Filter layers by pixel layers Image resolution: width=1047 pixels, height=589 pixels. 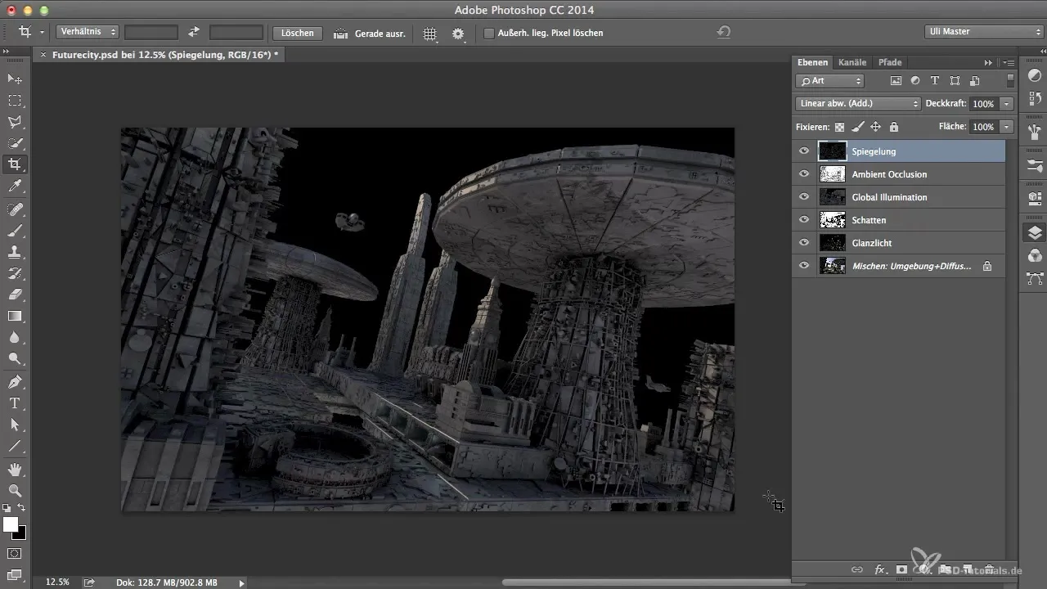coord(896,81)
